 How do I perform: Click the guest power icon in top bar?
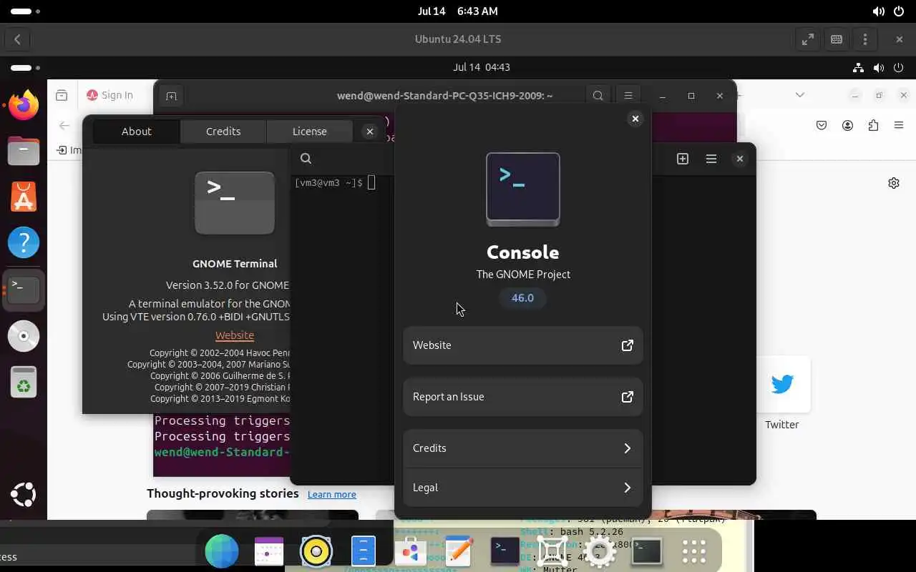click(x=899, y=68)
